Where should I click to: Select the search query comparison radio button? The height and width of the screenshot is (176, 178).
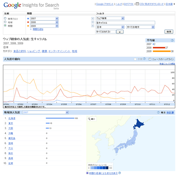tap(5, 19)
